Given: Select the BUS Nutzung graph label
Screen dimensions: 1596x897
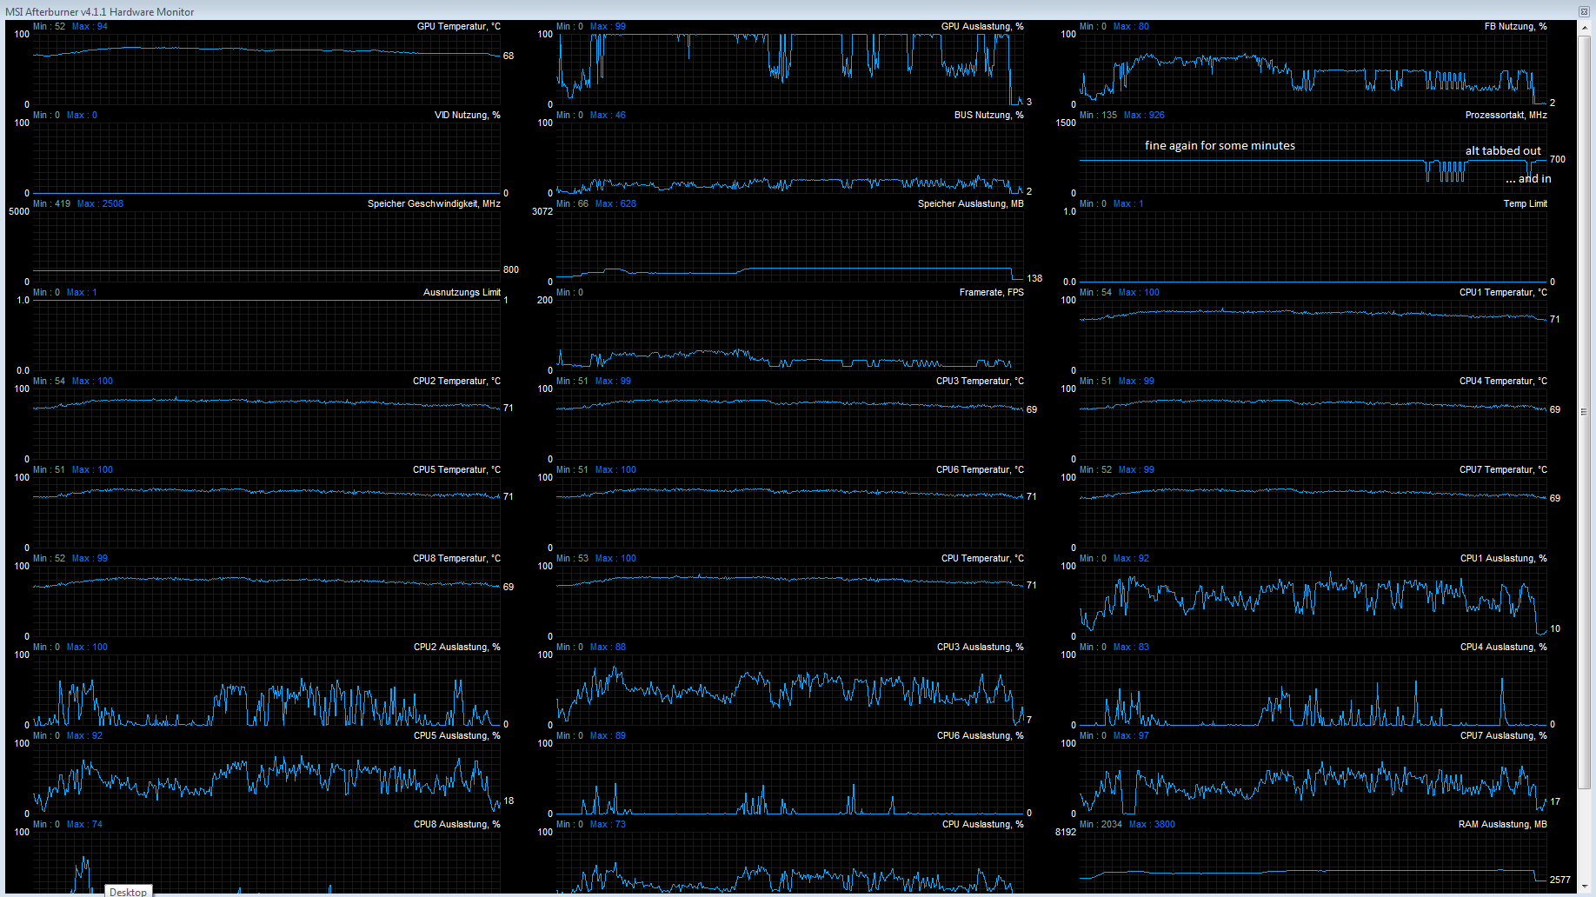Looking at the screenshot, I should click(x=988, y=116).
